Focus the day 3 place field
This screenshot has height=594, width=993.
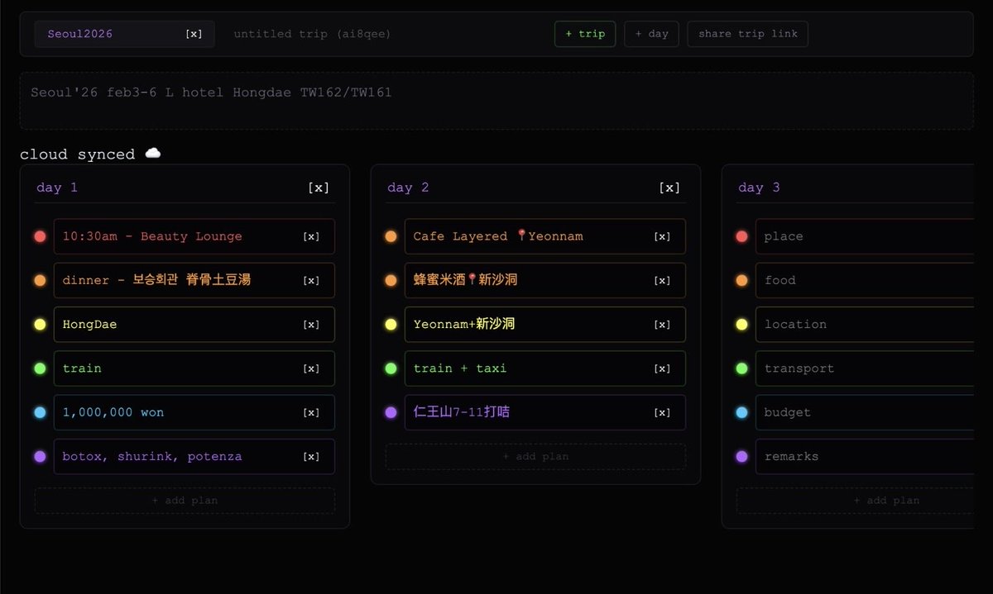pos(865,236)
